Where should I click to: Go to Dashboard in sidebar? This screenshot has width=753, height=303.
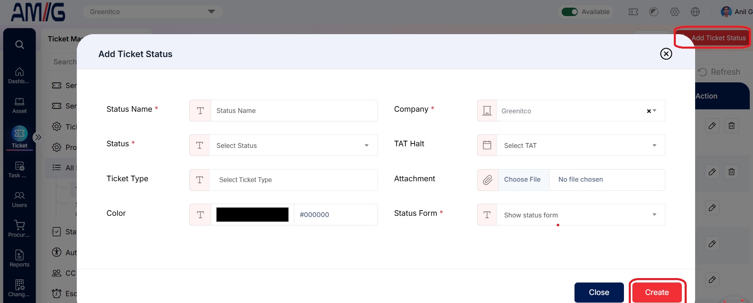19,76
